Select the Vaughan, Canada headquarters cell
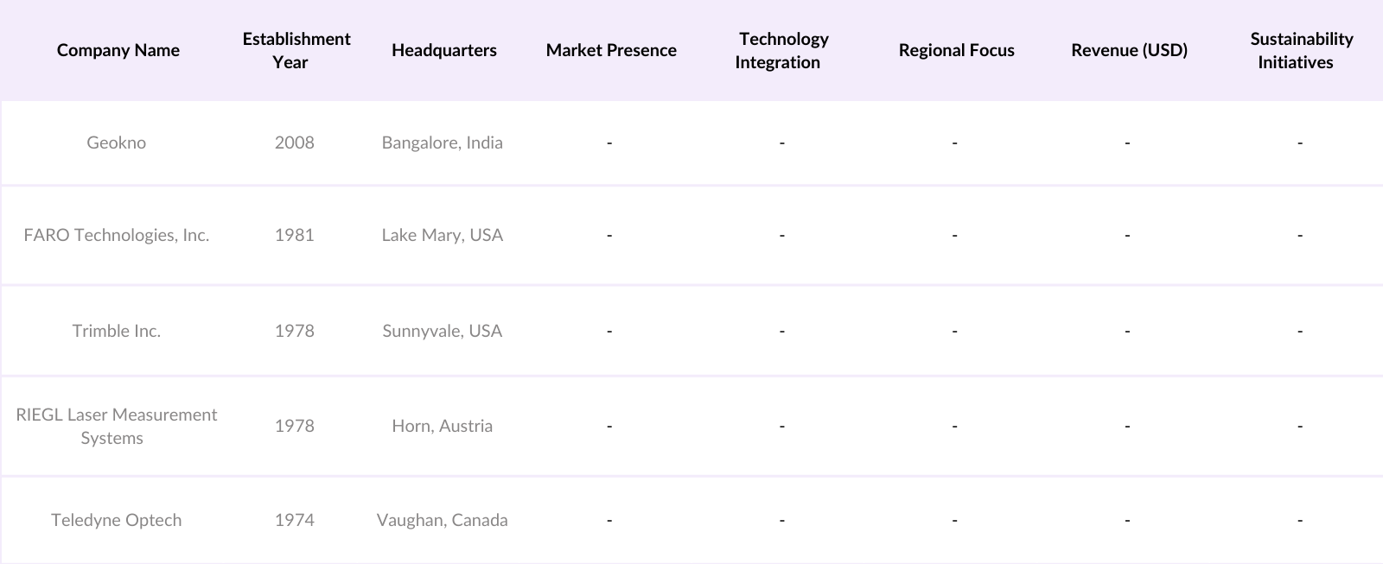 tap(442, 520)
